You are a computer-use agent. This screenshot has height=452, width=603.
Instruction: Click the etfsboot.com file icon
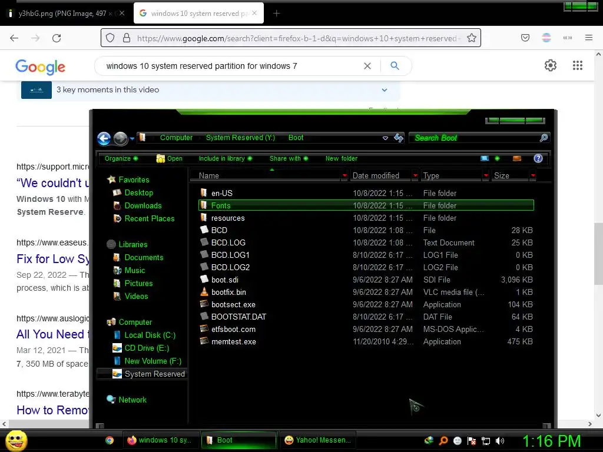(204, 329)
